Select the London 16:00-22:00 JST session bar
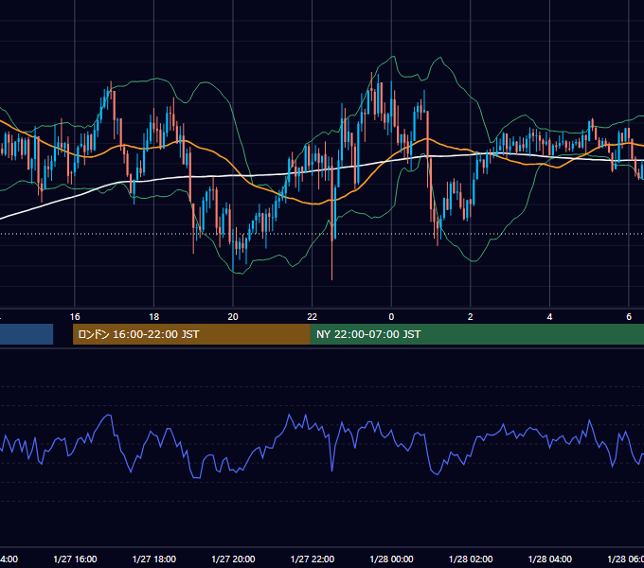This screenshot has width=644, height=568. (x=191, y=334)
